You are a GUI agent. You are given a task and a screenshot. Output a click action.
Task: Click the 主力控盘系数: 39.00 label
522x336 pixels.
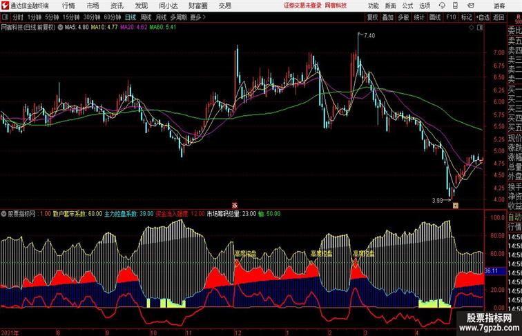point(129,214)
